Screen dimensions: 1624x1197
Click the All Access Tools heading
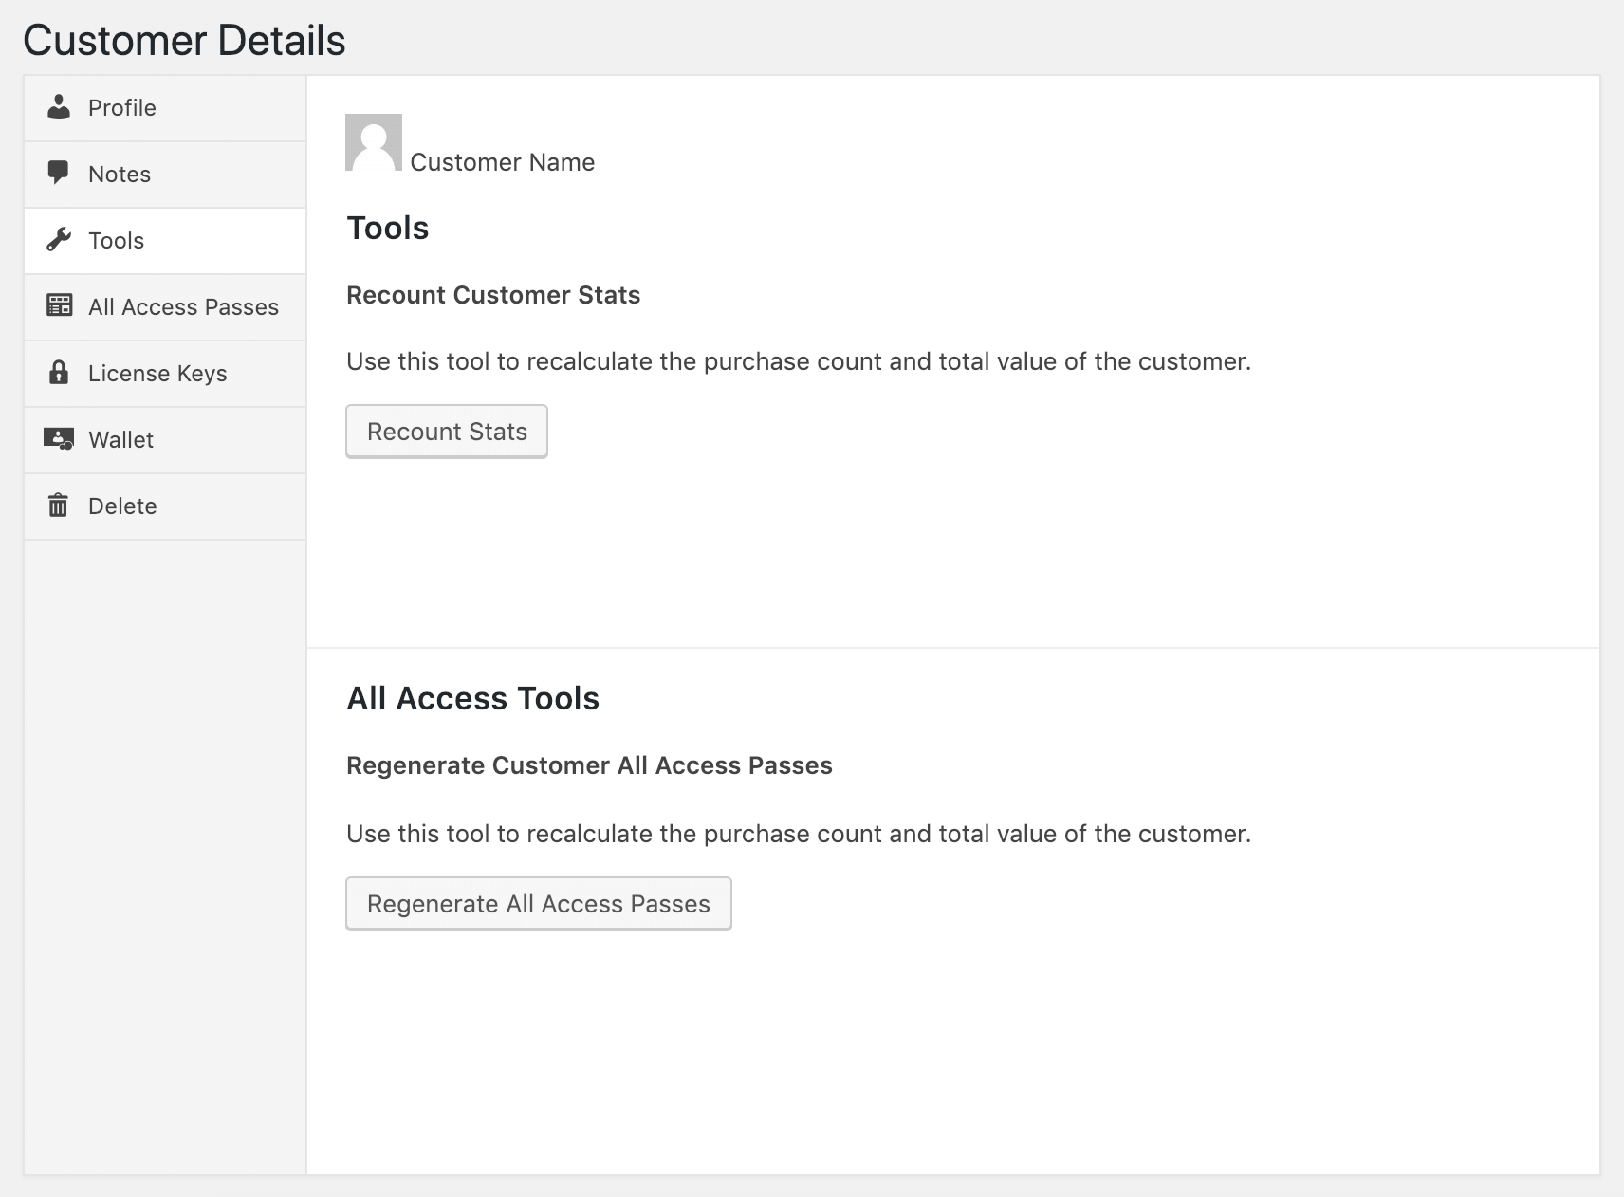(472, 699)
